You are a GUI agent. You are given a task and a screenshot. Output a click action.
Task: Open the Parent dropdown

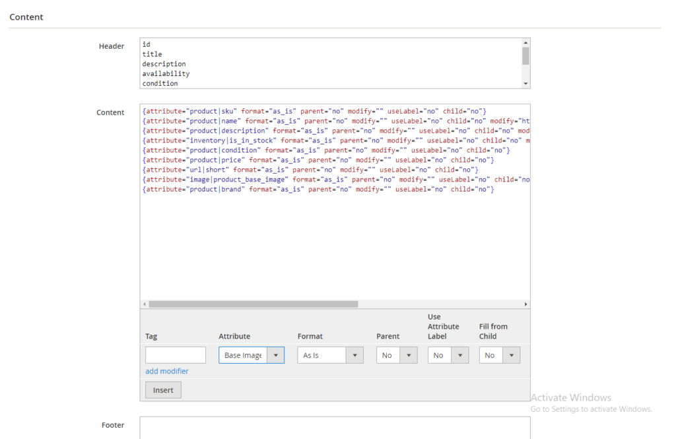coord(397,355)
